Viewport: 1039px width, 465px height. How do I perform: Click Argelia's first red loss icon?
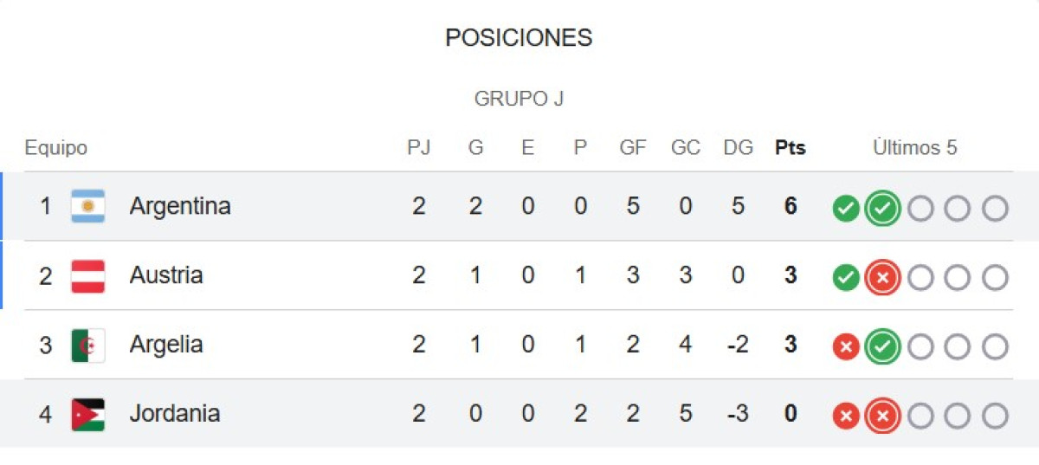[846, 347]
